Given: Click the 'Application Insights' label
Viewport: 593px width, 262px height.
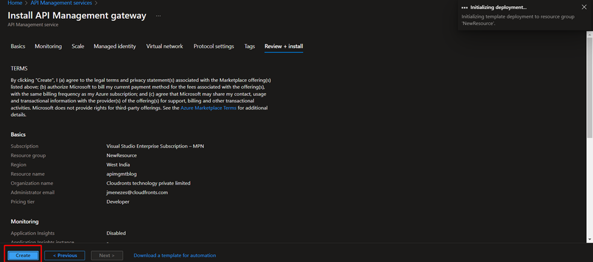Looking at the screenshot, I should coord(32,233).
